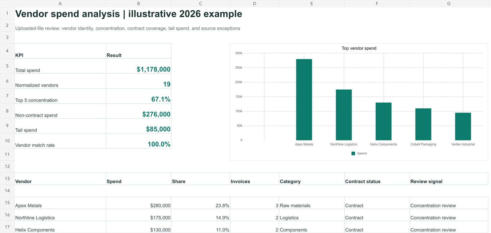Click the Normalized vendors label cell
This screenshot has height=233, width=491.
click(60, 81)
